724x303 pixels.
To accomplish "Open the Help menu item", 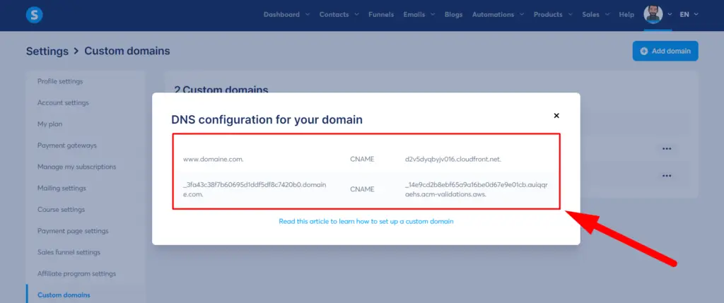I will (x=626, y=15).
